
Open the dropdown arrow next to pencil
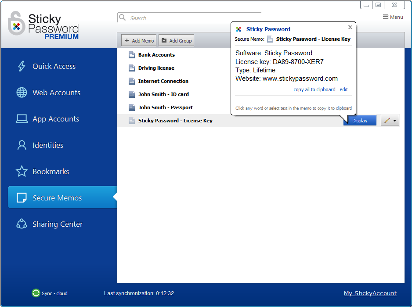point(395,121)
